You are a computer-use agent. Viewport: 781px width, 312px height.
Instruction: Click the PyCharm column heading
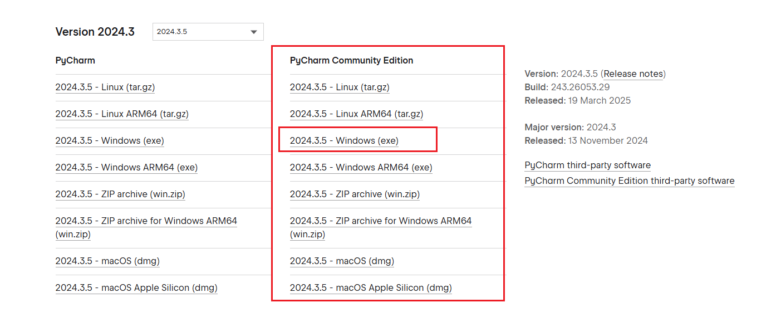75,60
